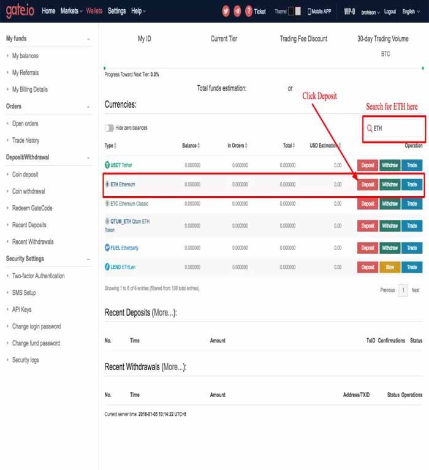Select the light theme swatch
Viewport: 429px width, 470px height.
(298, 12)
